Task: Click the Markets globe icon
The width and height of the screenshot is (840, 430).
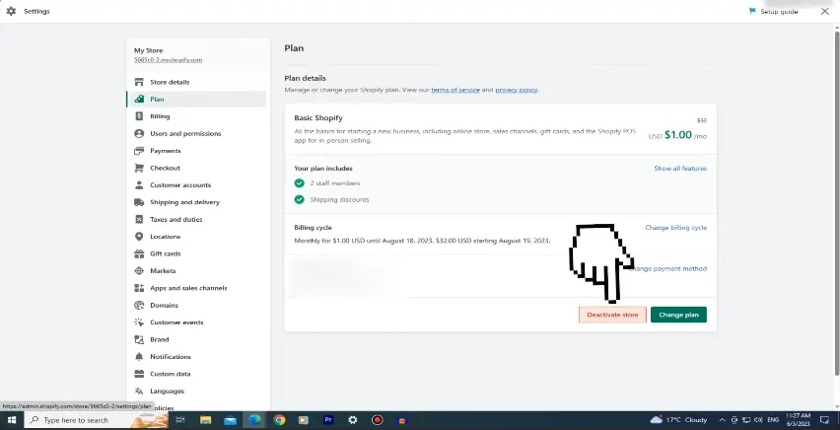Action: [139, 271]
